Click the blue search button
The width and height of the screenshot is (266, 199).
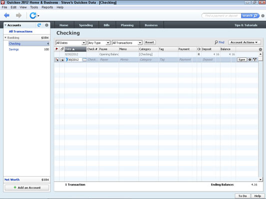coord(250,16)
